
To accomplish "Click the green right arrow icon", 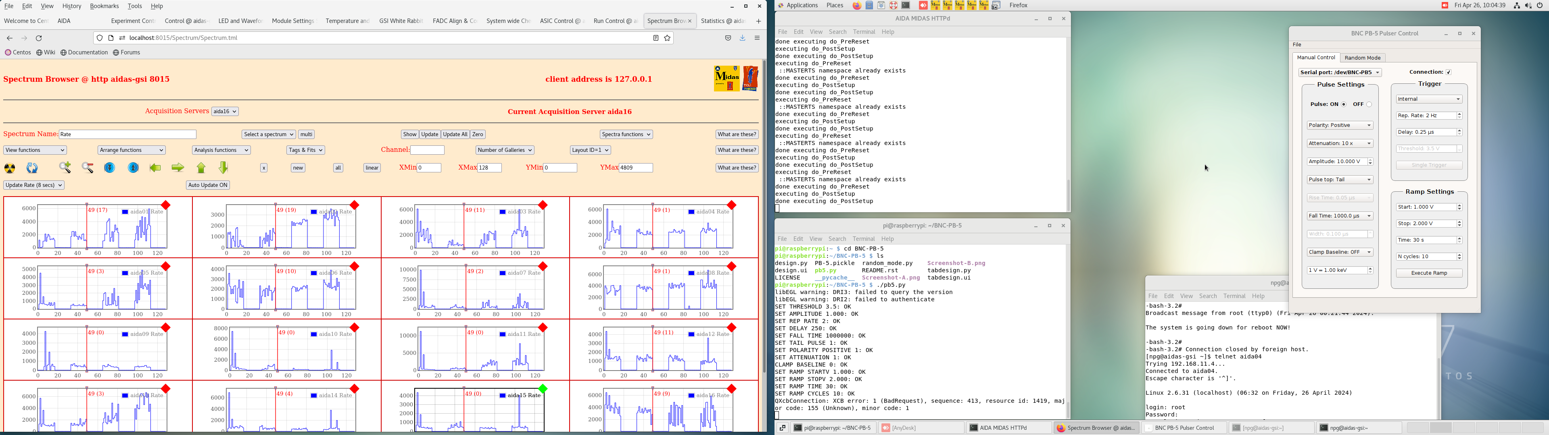I will pos(178,168).
